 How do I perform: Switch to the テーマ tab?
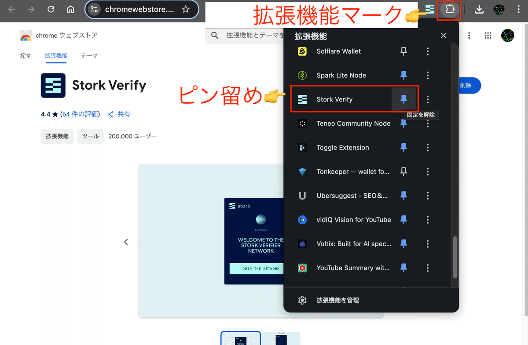point(88,56)
